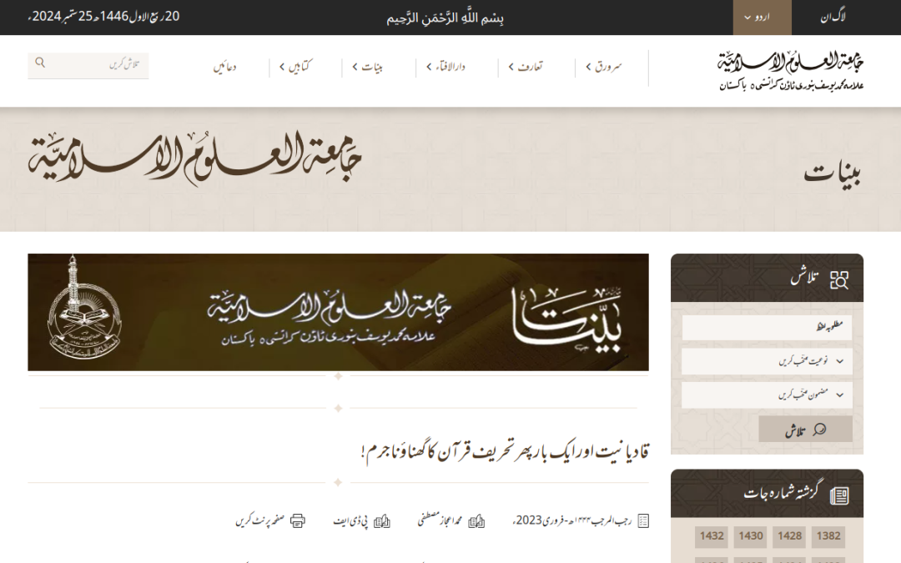Focus the تلاش کریں header search field
Image resolution: width=901 pixels, height=563 pixels.
tap(88, 65)
